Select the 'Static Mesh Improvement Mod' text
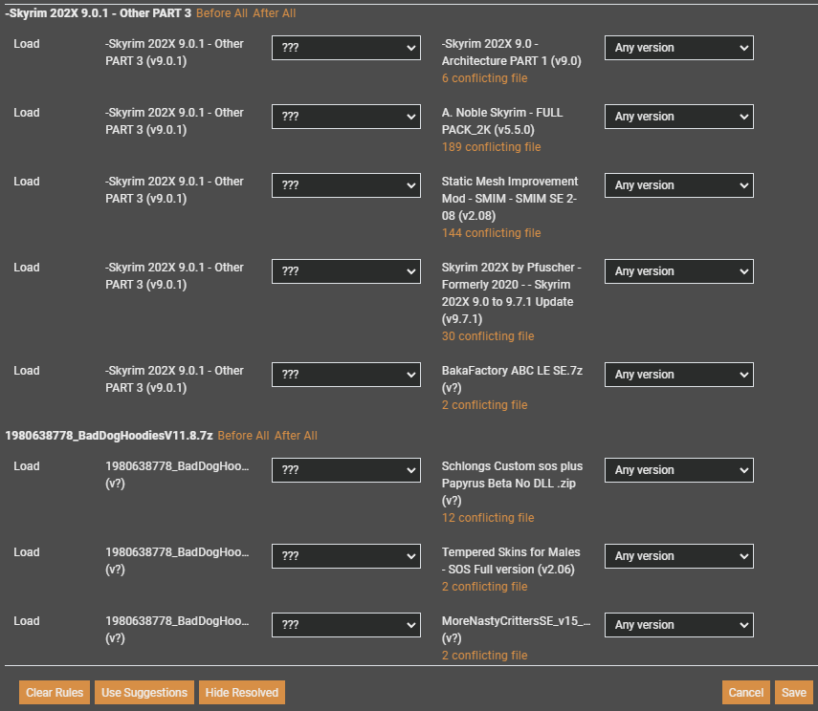 [x=510, y=190]
